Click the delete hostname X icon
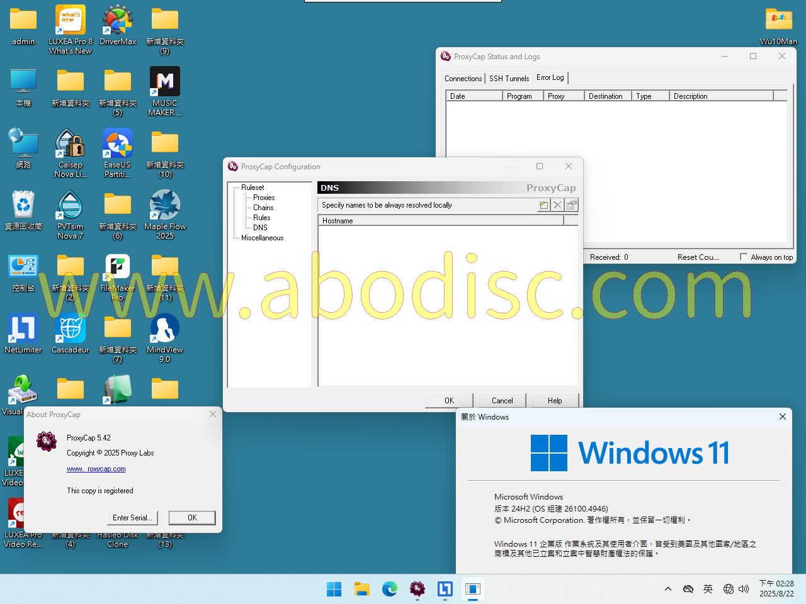 point(557,205)
